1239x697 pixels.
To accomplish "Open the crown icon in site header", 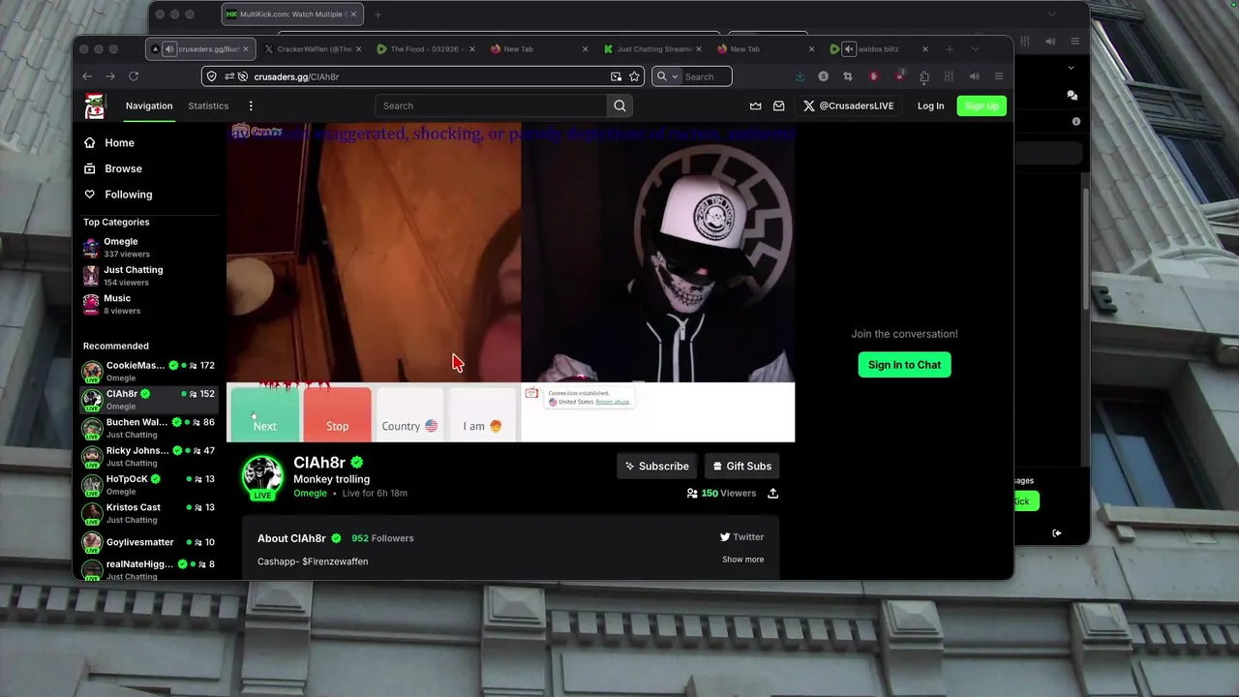I will point(755,106).
